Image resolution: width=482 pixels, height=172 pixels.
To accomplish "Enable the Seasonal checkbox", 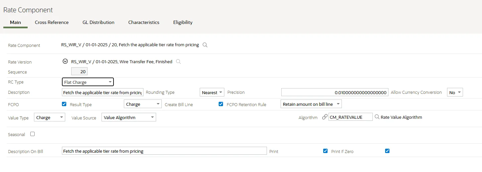I will [32, 134].
